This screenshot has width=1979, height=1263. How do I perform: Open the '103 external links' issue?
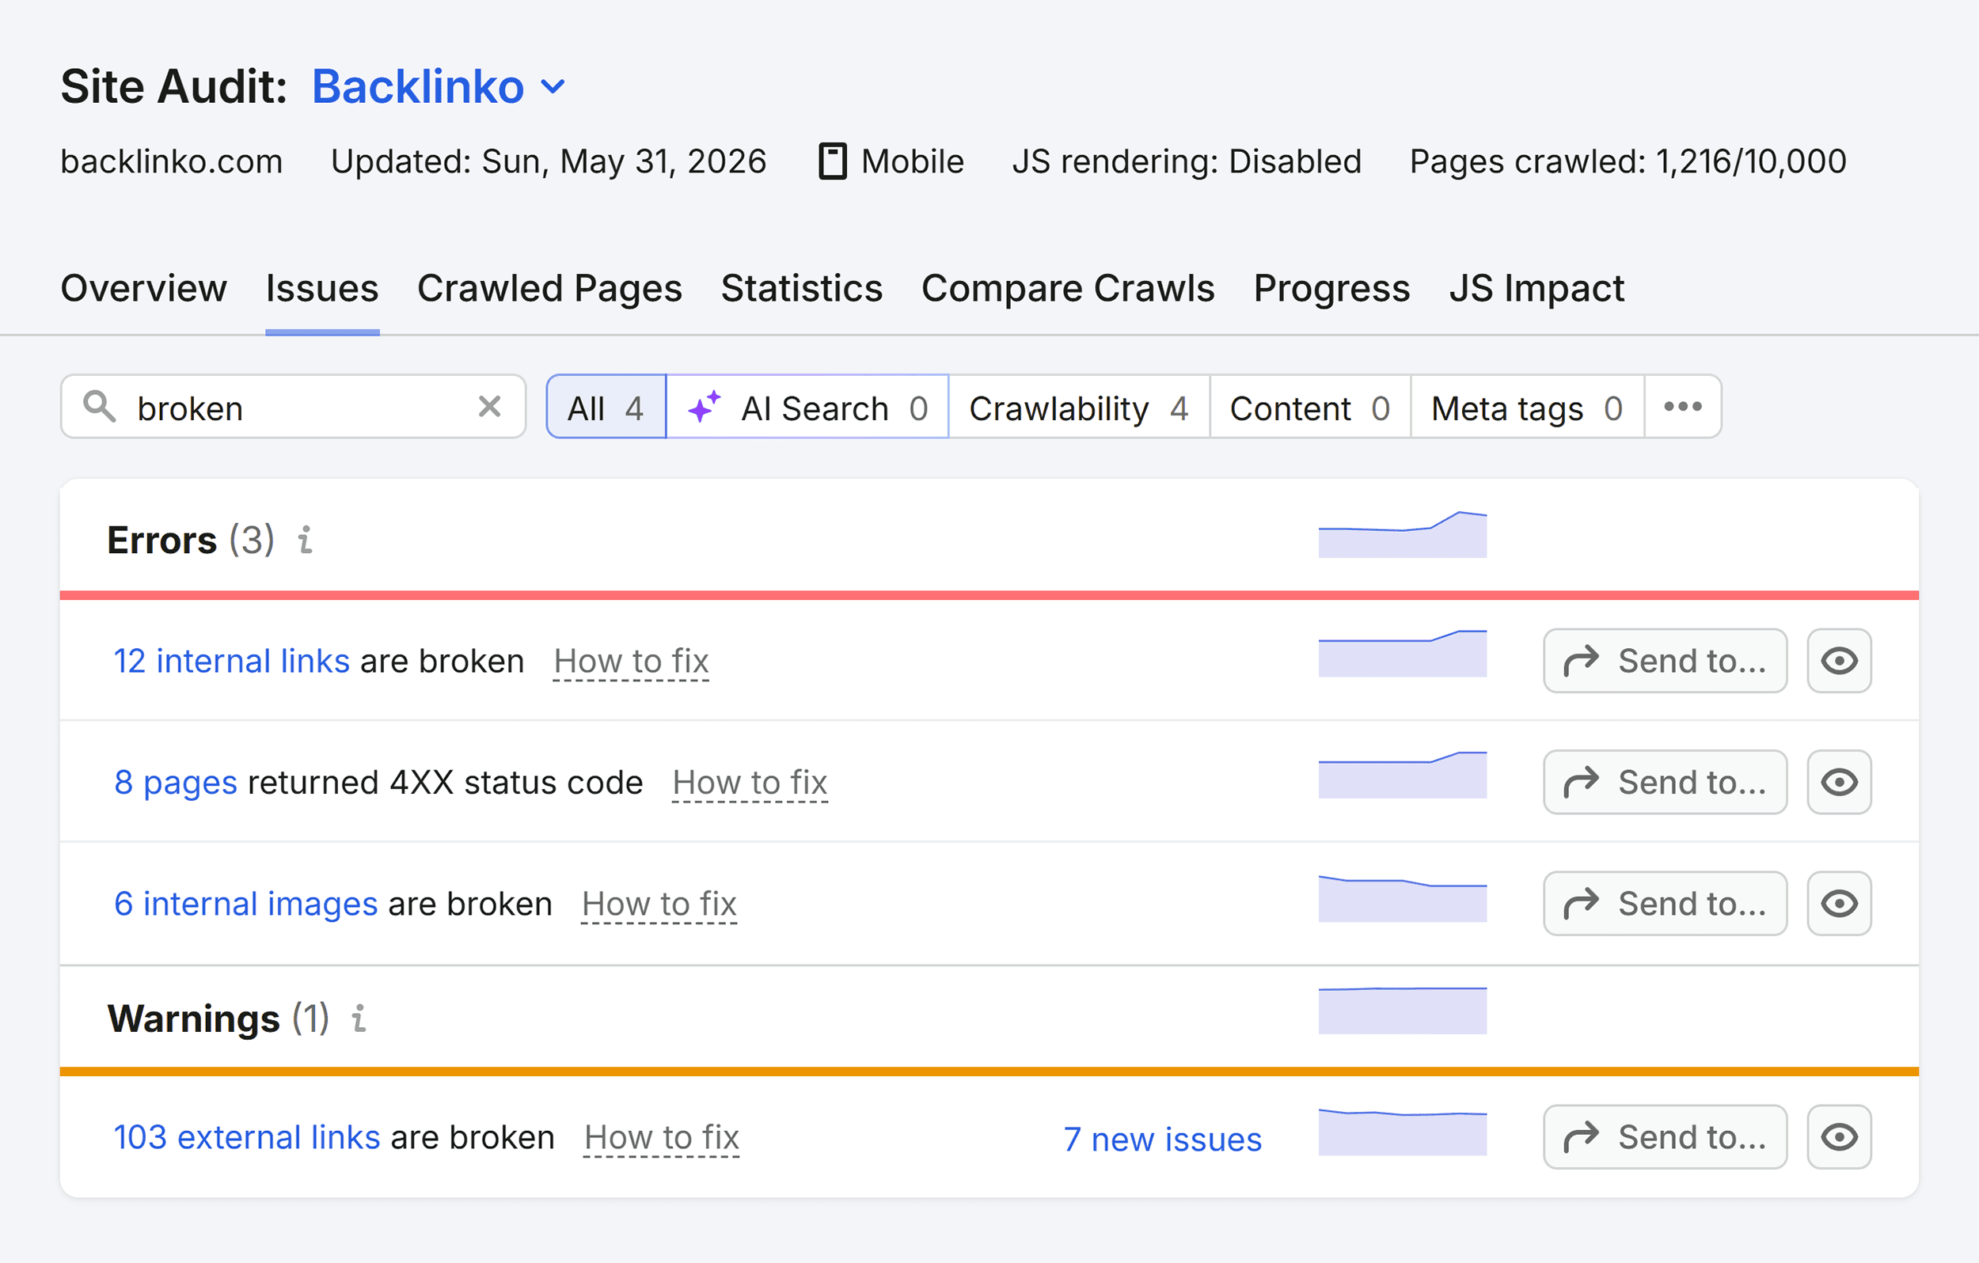coord(246,1137)
